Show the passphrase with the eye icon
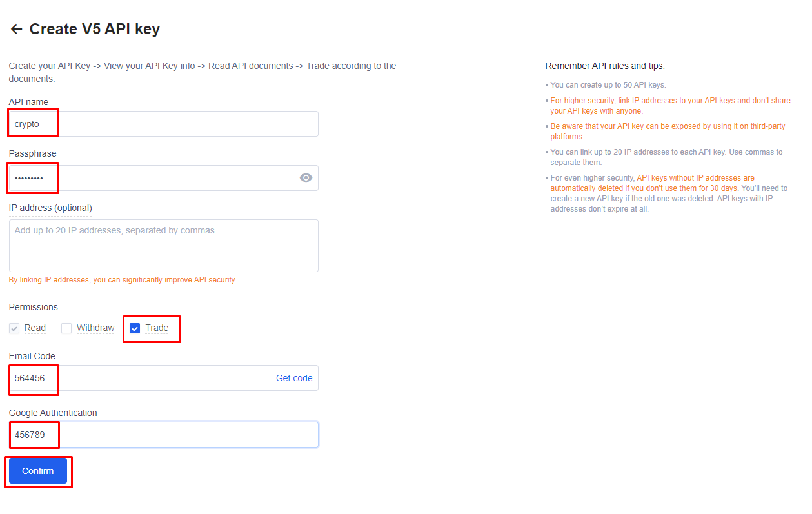The height and width of the screenshot is (514, 812). coord(306,178)
